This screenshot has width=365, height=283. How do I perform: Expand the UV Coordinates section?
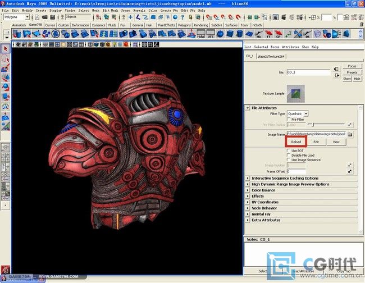point(248,202)
